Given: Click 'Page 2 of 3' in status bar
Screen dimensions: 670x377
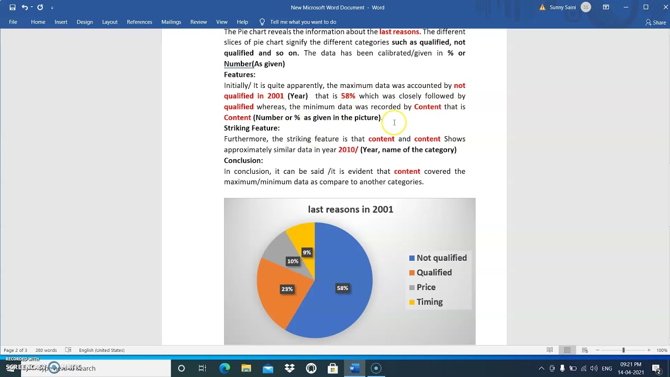Looking at the screenshot, I should tap(15, 350).
